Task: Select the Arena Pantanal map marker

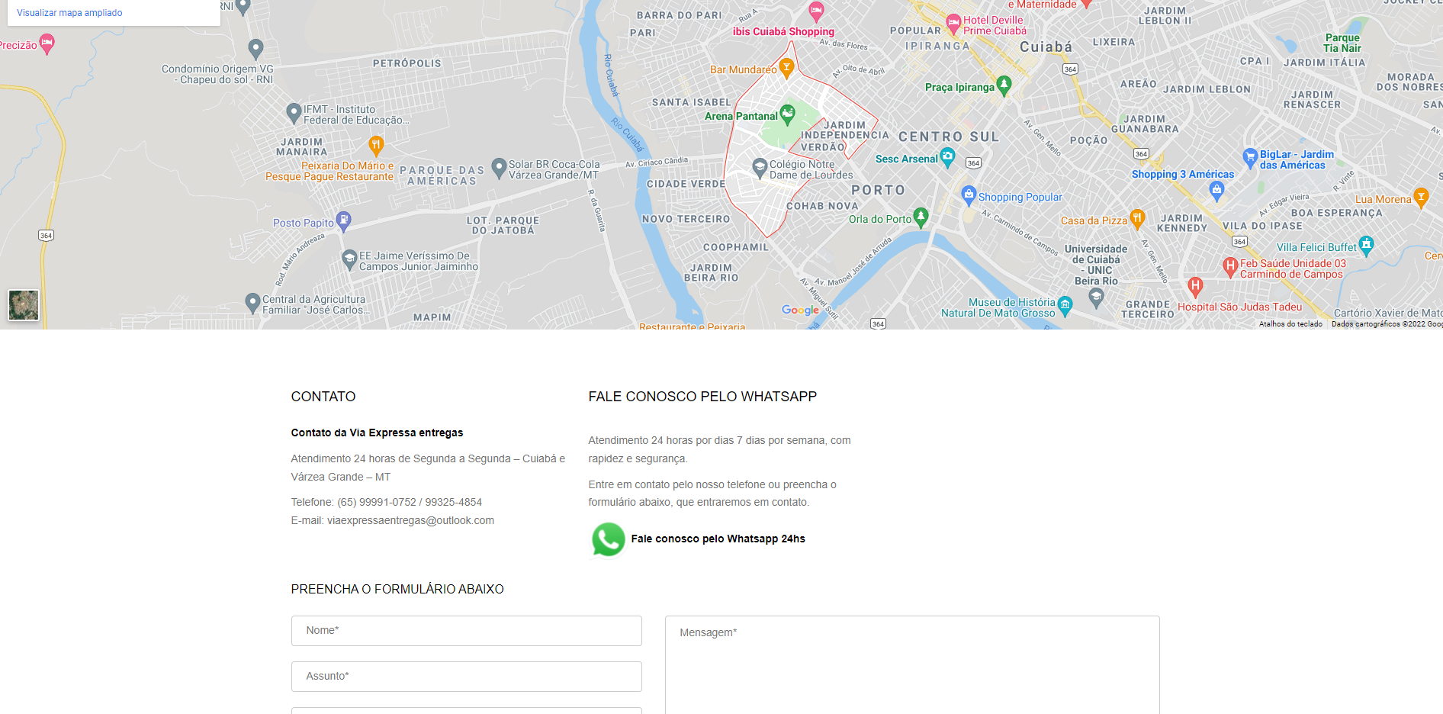Action: click(x=788, y=115)
